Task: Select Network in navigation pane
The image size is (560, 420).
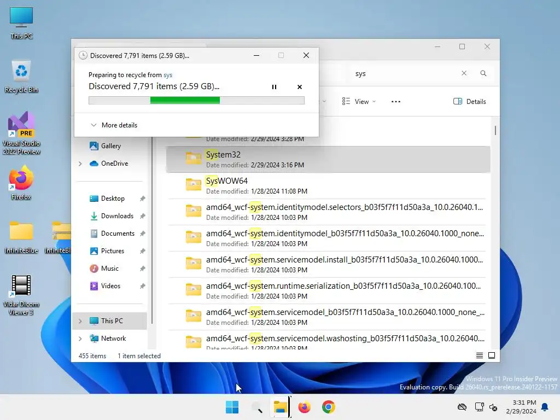Action: click(x=113, y=338)
